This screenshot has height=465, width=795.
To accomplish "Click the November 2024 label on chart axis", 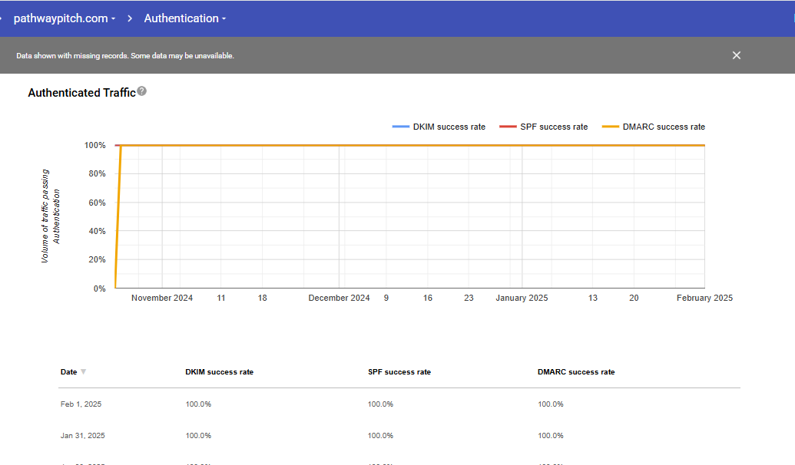I will click(x=162, y=298).
